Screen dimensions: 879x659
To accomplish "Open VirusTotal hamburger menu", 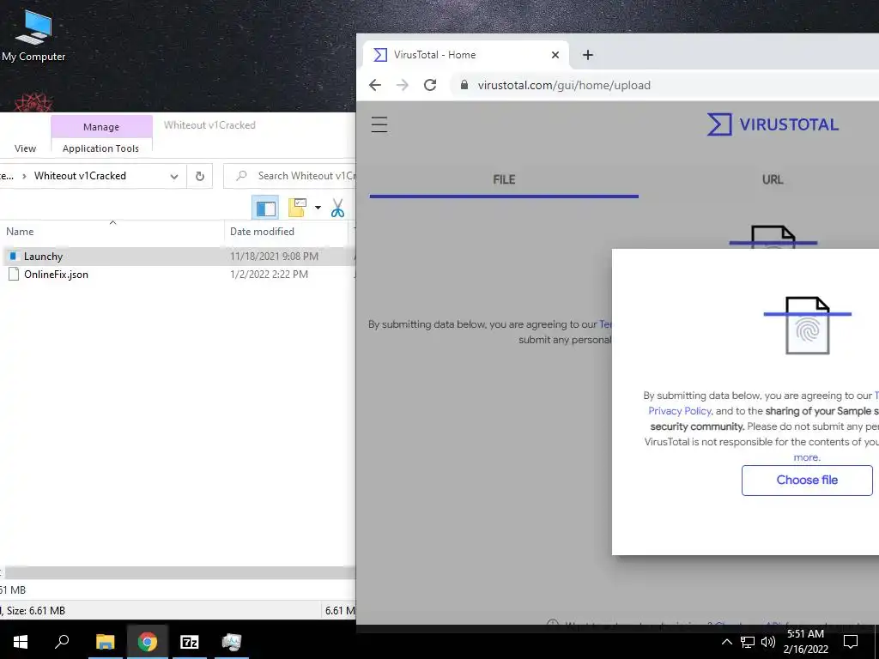I will point(379,124).
